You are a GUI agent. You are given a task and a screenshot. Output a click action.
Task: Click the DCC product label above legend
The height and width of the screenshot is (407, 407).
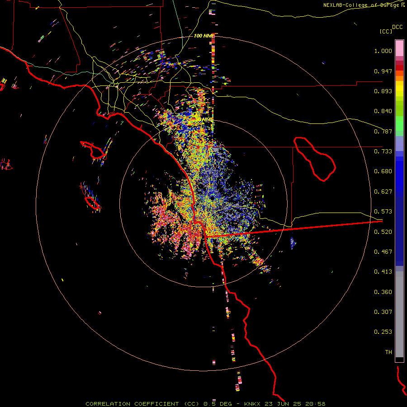(x=397, y=27)
